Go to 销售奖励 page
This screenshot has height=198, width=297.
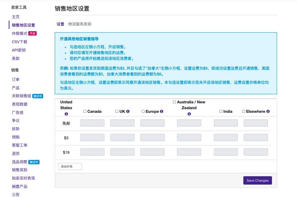coord(20,170)
